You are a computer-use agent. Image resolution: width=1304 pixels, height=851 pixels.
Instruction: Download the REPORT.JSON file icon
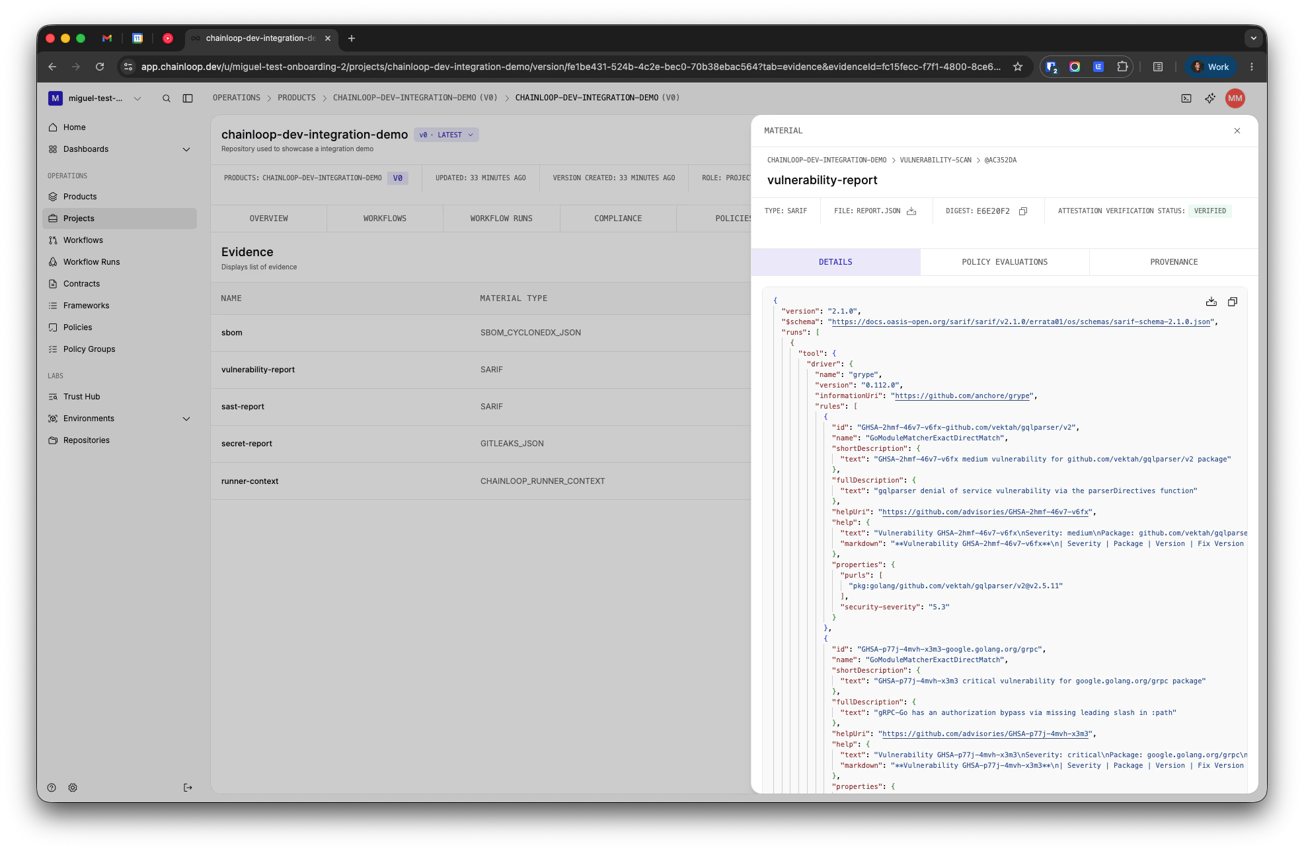[911, 211]
